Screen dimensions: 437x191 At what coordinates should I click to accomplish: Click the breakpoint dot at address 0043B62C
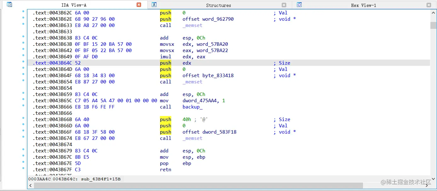(23, 11)
